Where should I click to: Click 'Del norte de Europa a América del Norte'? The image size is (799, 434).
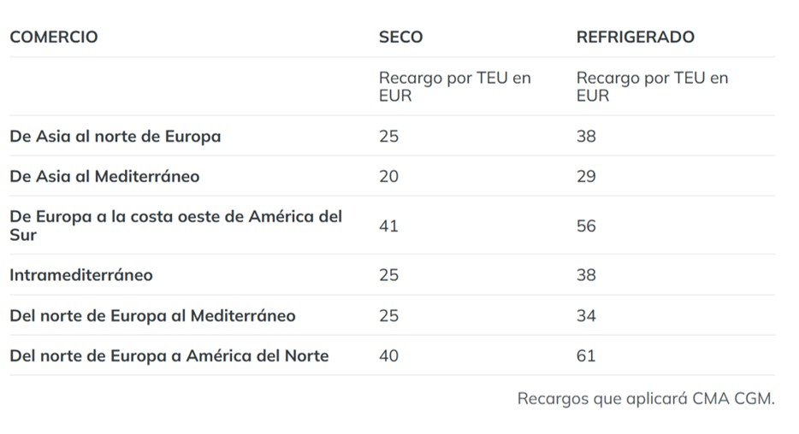pos(169,355)
